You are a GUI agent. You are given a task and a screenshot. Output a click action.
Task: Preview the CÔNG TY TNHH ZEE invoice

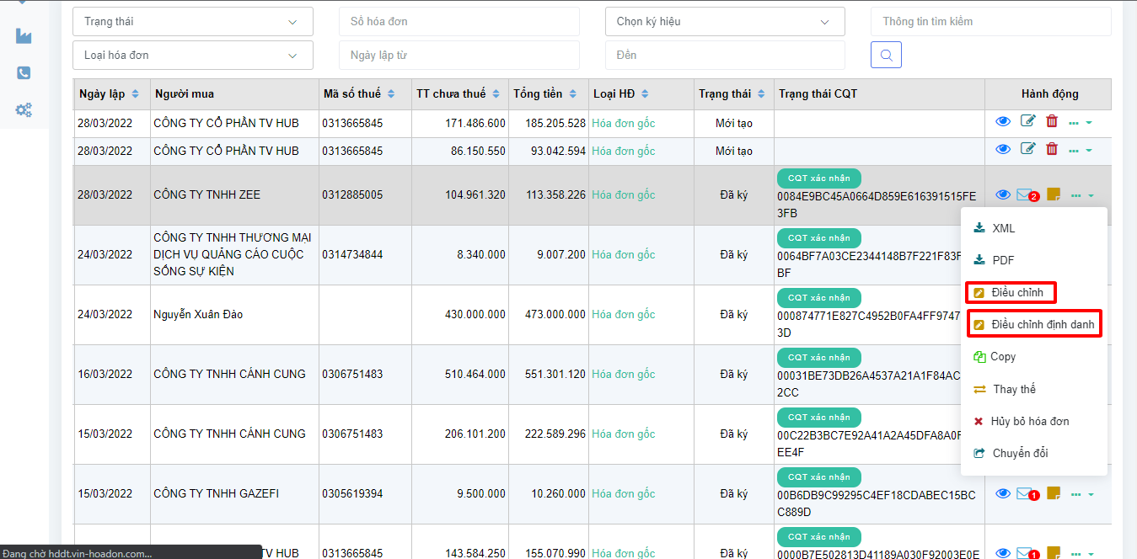tap(1003, 195)
